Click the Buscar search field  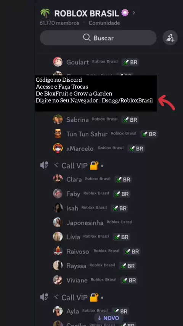[98, 38]
